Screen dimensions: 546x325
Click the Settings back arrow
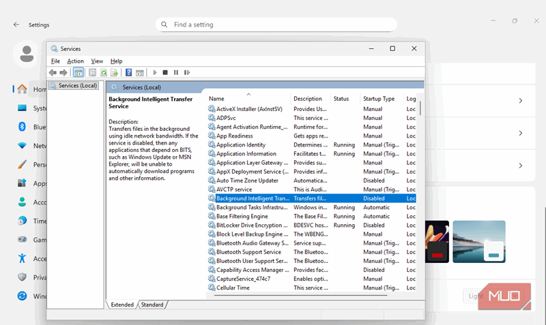pyautogui.click(x=16, y=25)
